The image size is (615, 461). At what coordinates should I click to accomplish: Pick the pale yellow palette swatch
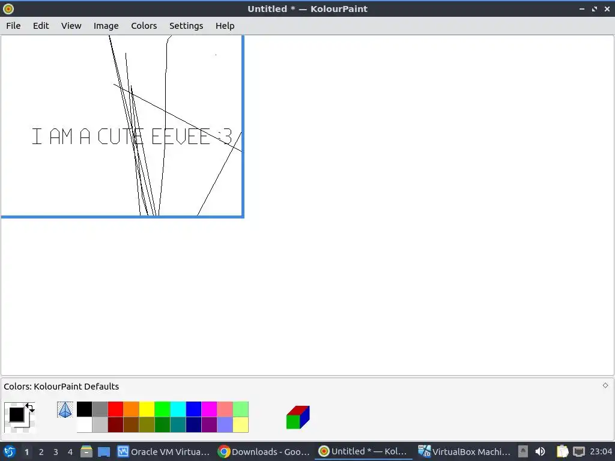(x=240, y=424)
